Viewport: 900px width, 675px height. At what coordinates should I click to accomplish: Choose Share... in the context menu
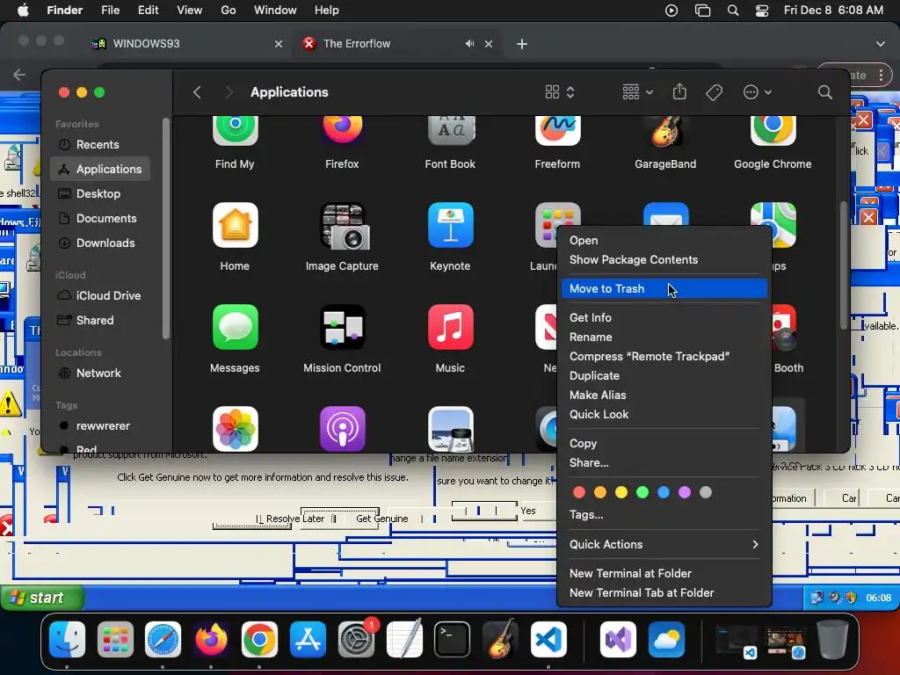[664, 462]
